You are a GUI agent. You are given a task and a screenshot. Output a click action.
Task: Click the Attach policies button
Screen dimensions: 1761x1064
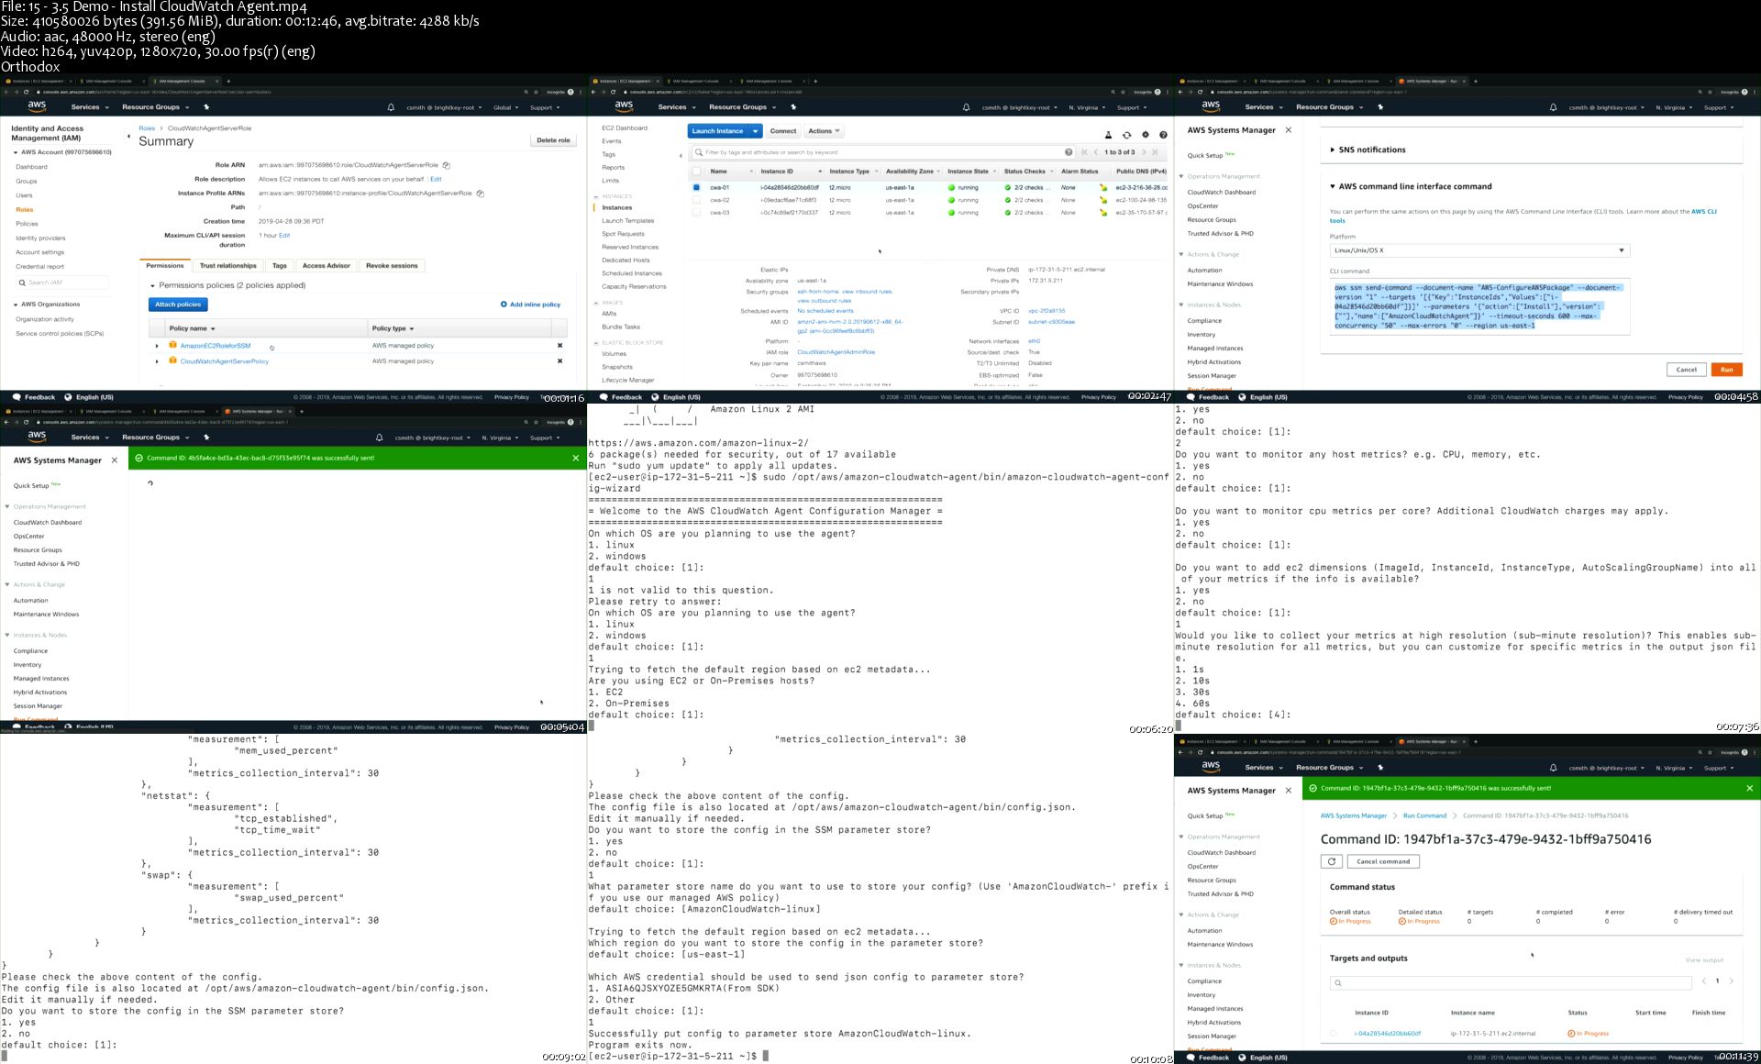(x=178, y=305)
